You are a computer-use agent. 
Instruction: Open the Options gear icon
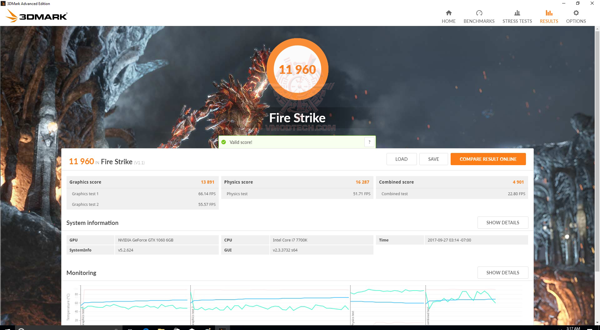pos(576,15)
